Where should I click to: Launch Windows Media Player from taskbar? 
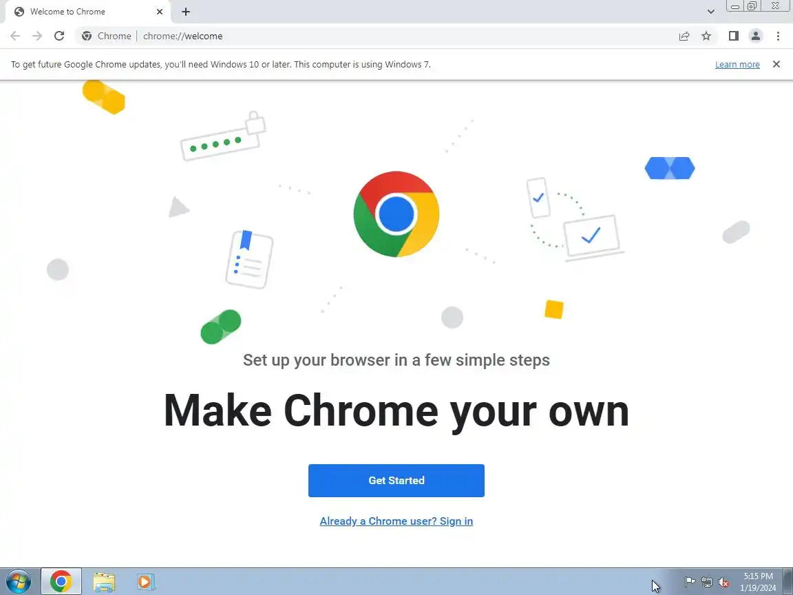click(146, 582)
